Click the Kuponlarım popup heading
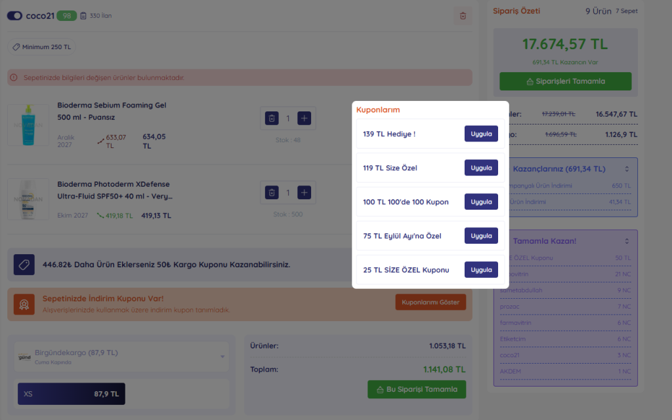The height and width of the screenshot is (420, 672). click(x=378, y=110)
